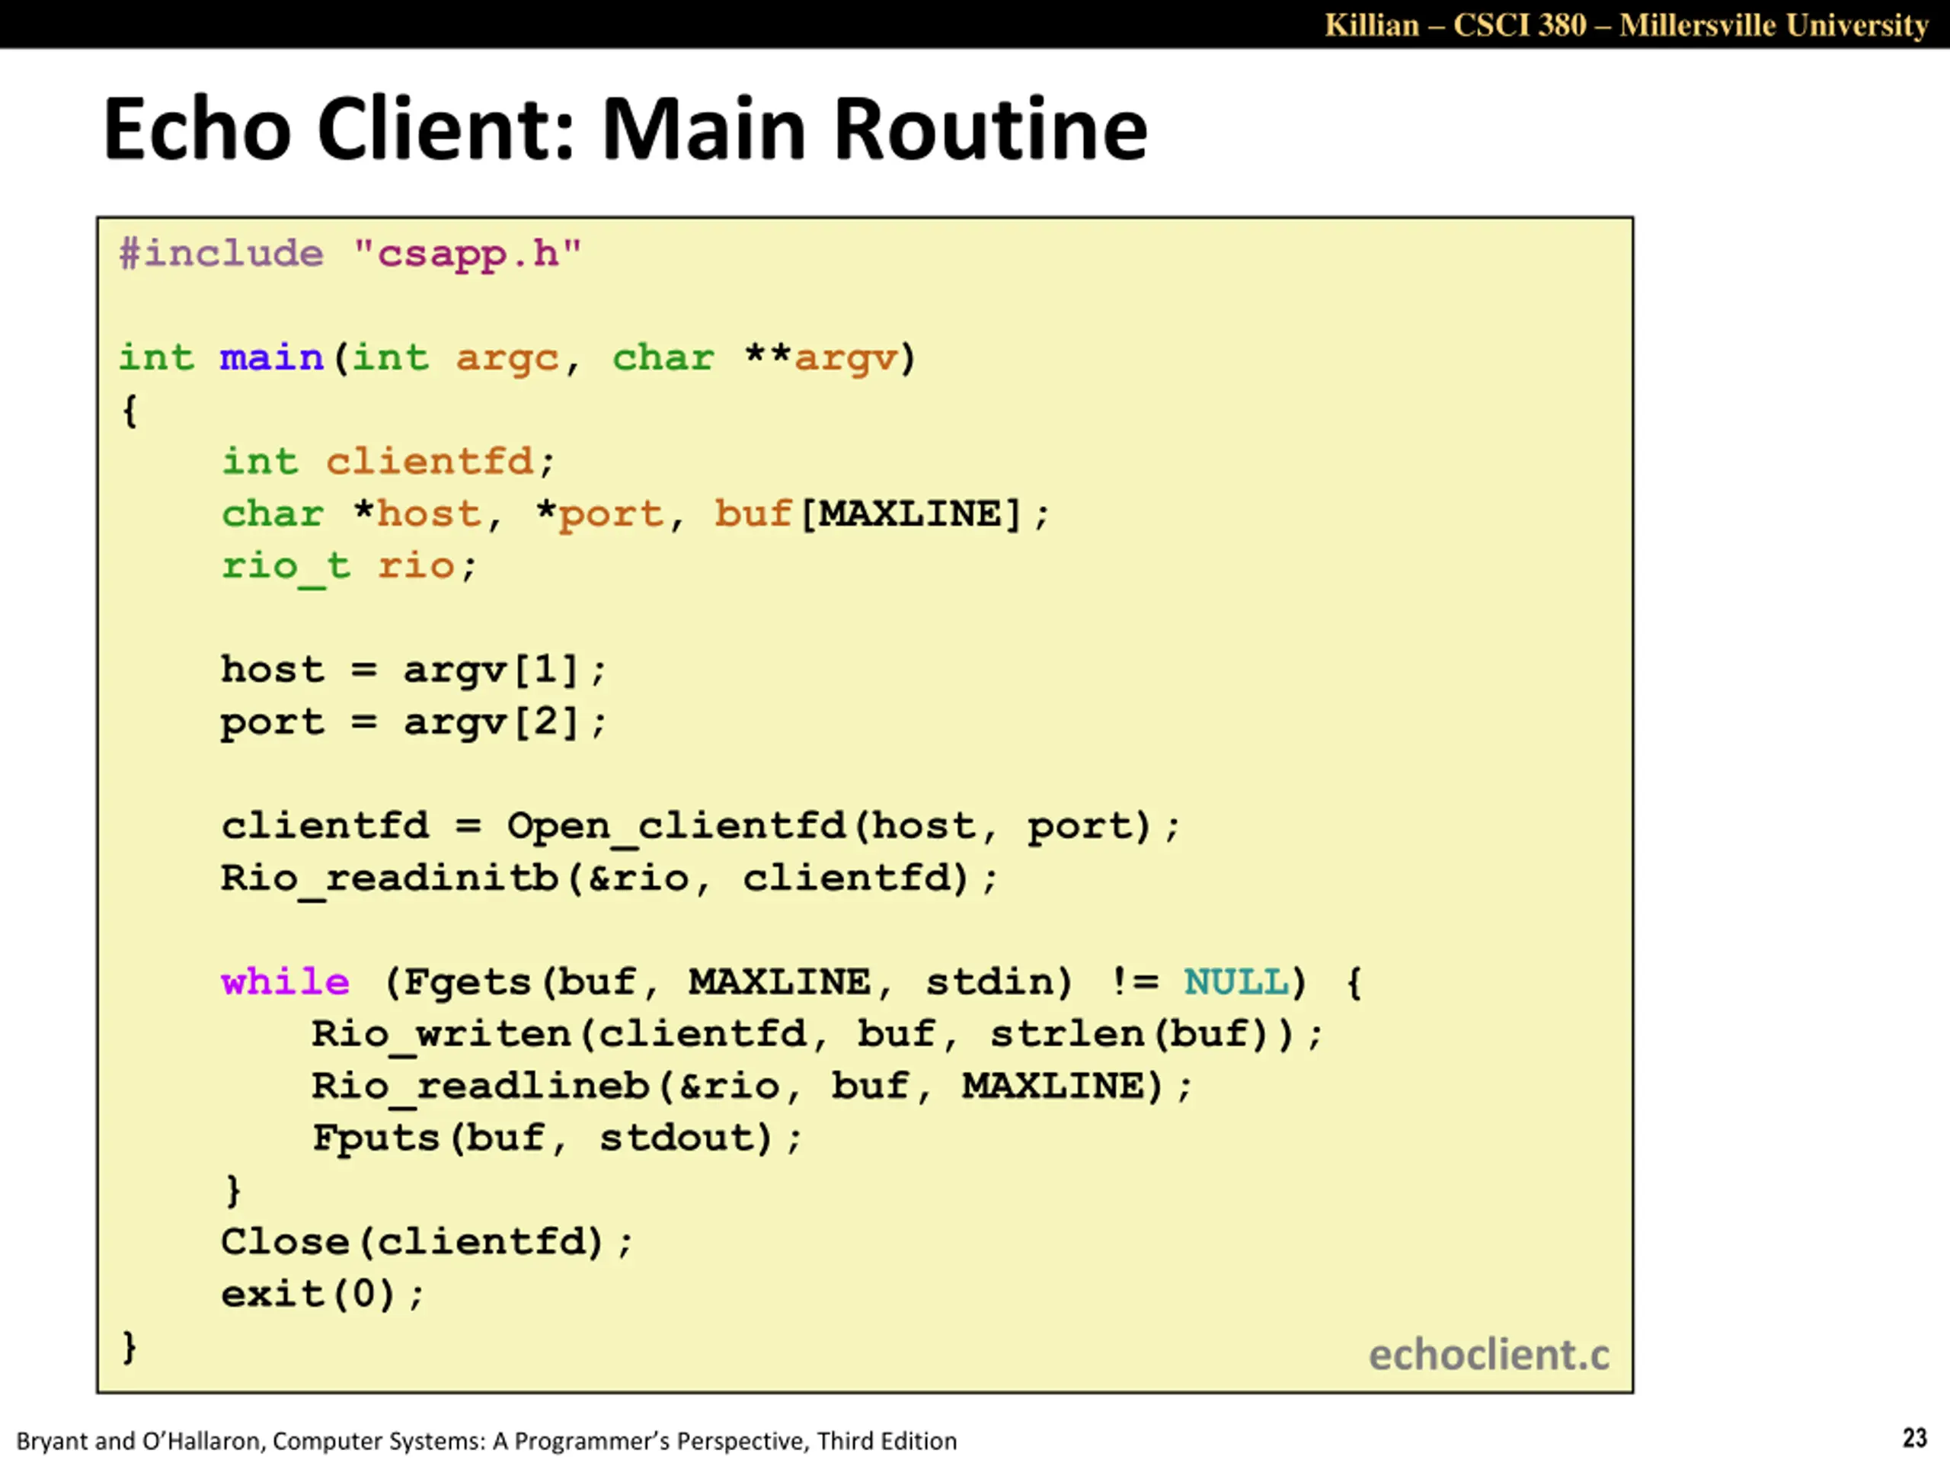This screenshot has height=1463, width=1950.
Task: Click the int clientfd declaration
Action: (x=388, y=461)
